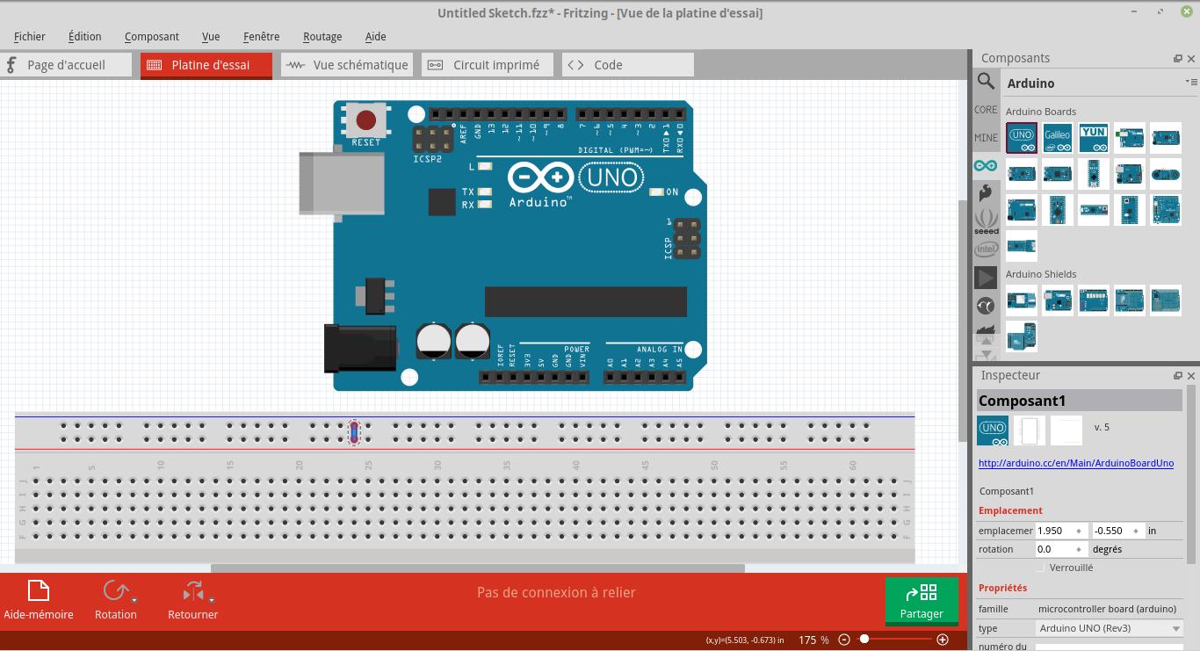Zoom in with the plus icon
Viewport: 1200px width, 651px height.
coord(943,640)
